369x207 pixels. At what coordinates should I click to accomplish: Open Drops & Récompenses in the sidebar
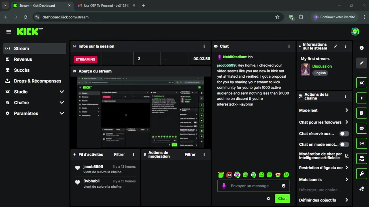click(x=35, y=81)
